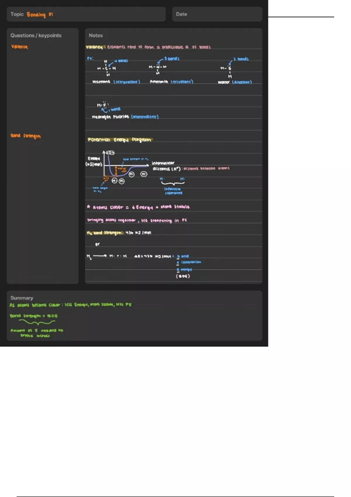Click the Topic field reading Bonding 01
351x497 pixels.
pyautogui.click(x=86, y=14)
